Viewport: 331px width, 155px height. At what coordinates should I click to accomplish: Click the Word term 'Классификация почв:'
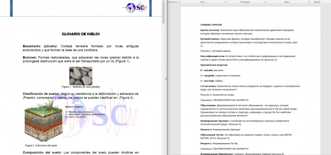(x=213, y=56)
